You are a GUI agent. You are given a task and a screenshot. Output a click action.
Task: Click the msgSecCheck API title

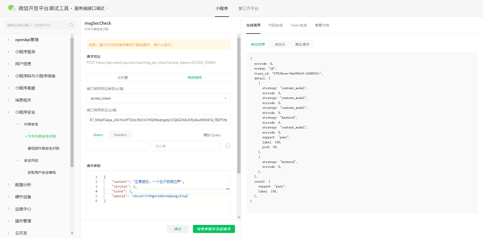(98, 23)
